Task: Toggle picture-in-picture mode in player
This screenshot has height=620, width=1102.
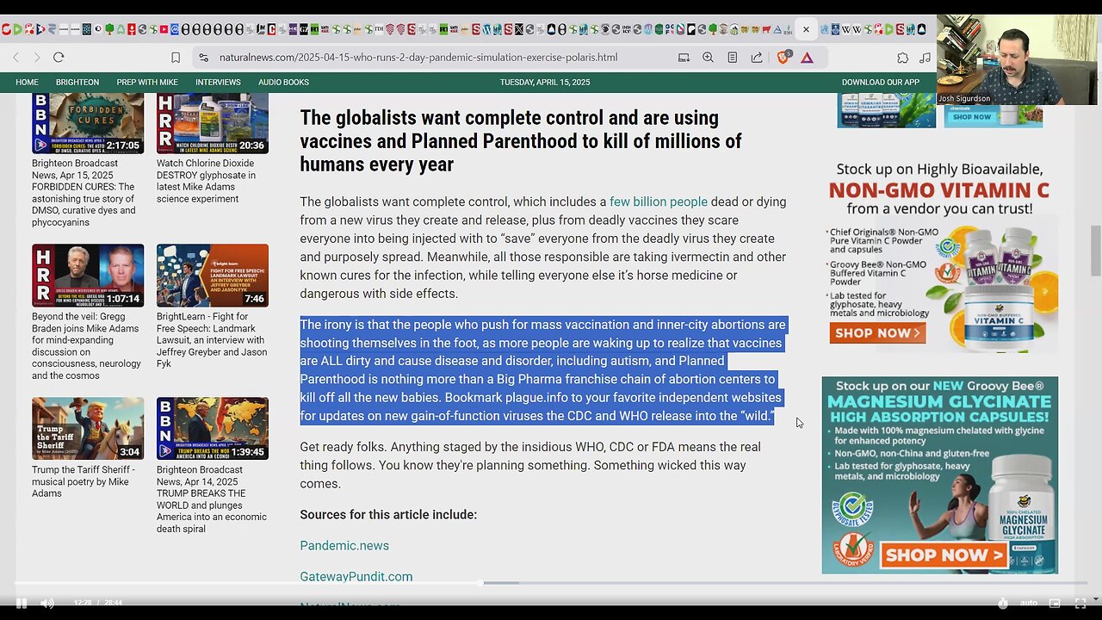Action: (x=1055, y=604)
